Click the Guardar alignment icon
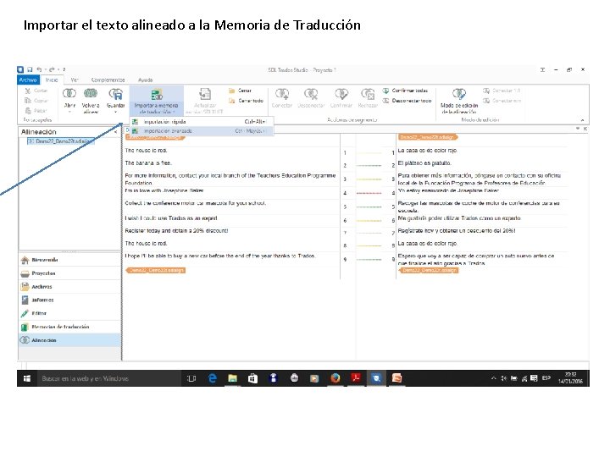The image size is (610, 457). (x=115, y=94)
